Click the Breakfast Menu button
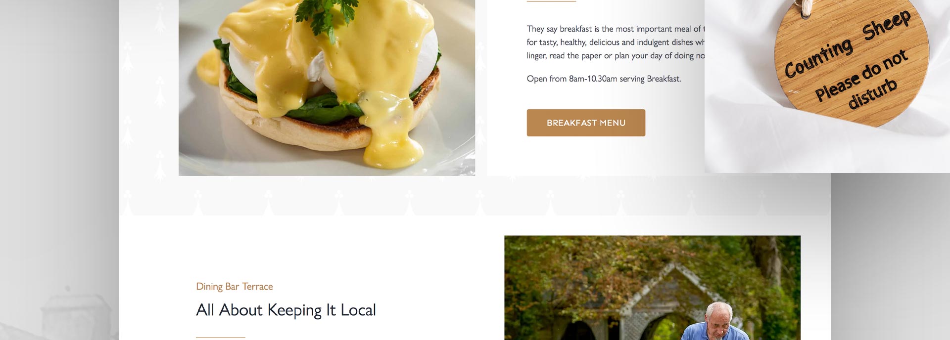 pyautogui.click(x=586, y=123)
